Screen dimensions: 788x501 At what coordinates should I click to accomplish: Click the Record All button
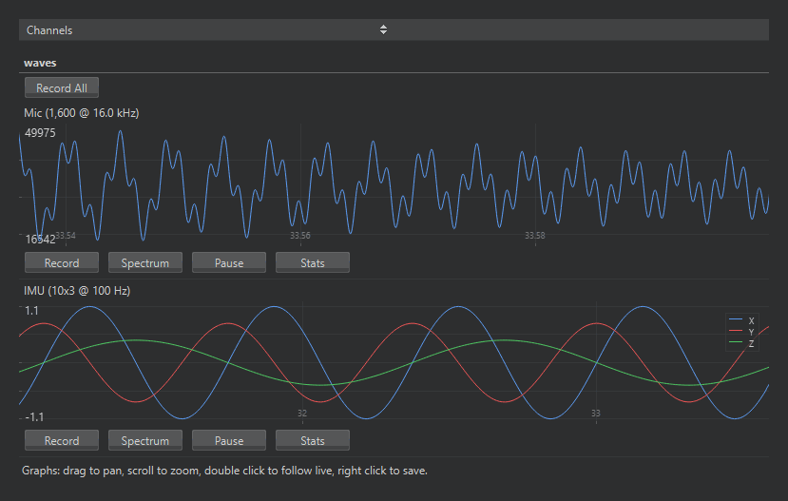point(62,88)
